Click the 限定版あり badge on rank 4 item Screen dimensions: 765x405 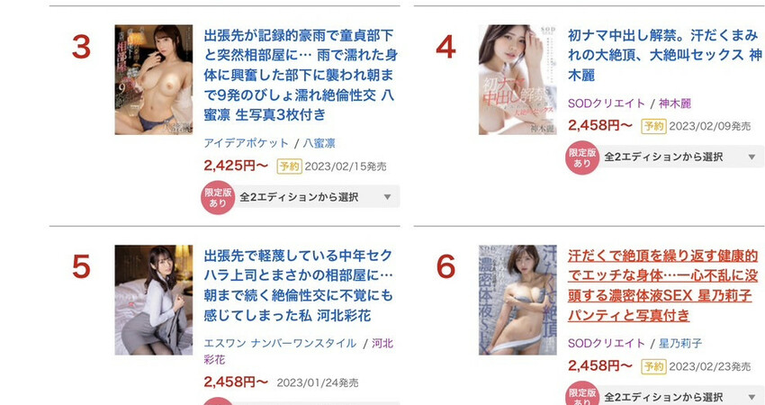[582, 157]
